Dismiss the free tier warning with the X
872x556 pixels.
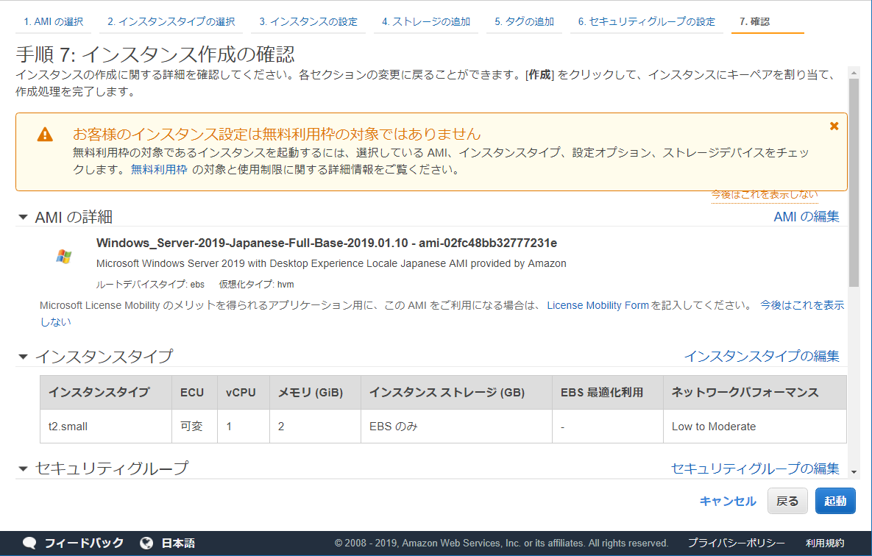(833, 125)
